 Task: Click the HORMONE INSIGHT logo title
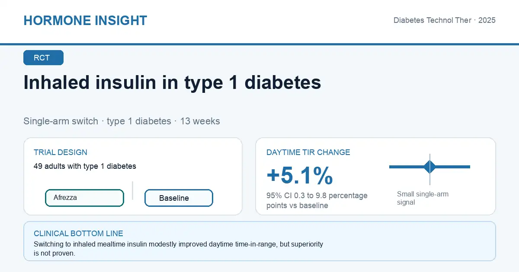[x=85, y=20]
